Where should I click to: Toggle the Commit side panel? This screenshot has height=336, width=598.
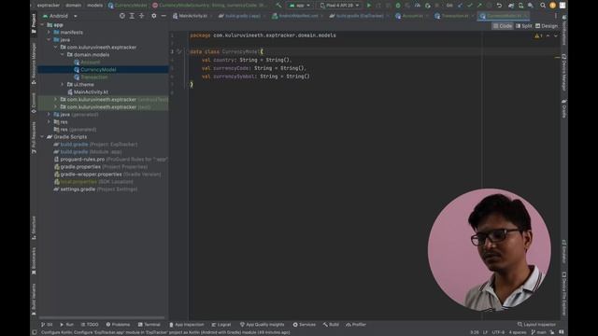tap(34, 103)
